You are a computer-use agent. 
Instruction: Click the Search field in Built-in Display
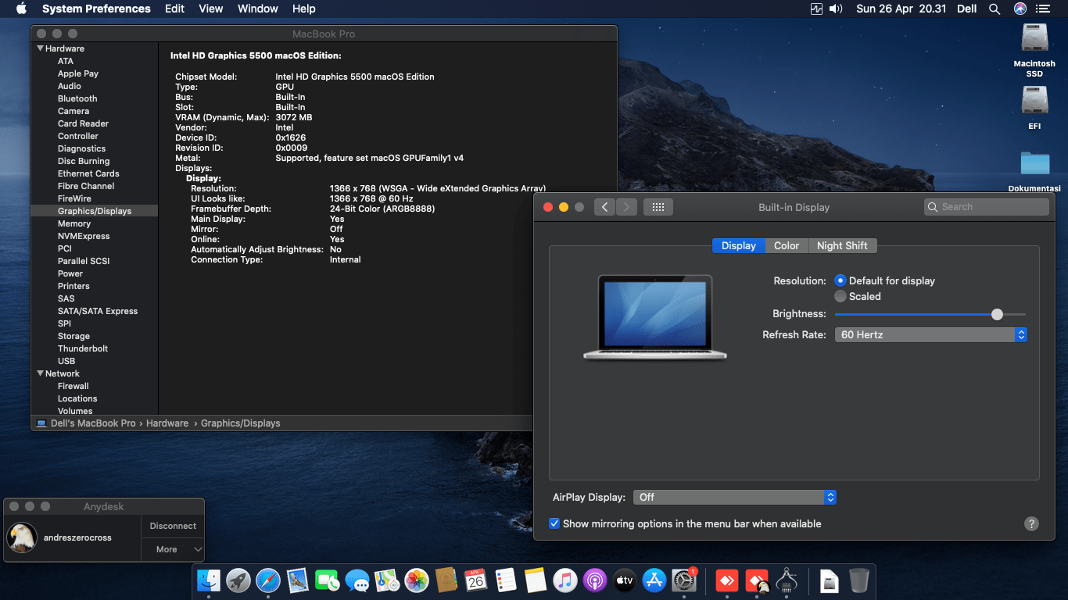(986, 207)
